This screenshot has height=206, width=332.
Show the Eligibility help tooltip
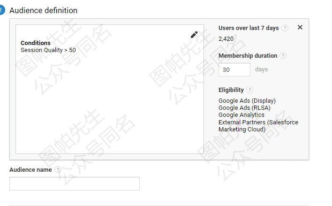pos(249,90)
